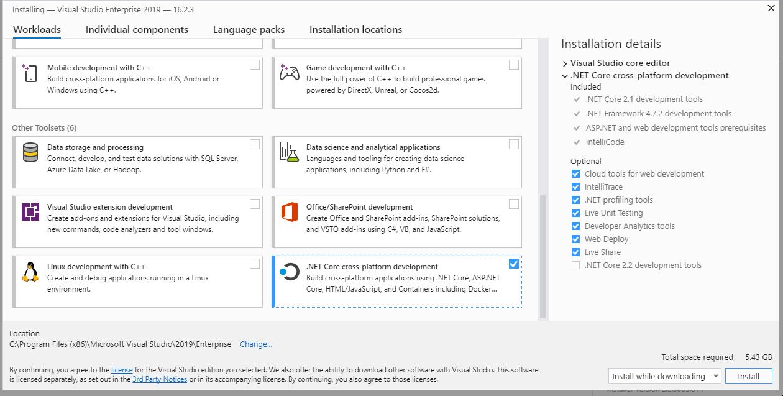Click the Mobile development with C++ icon
This screenshot has height=396, width=783.
[30, 73]
